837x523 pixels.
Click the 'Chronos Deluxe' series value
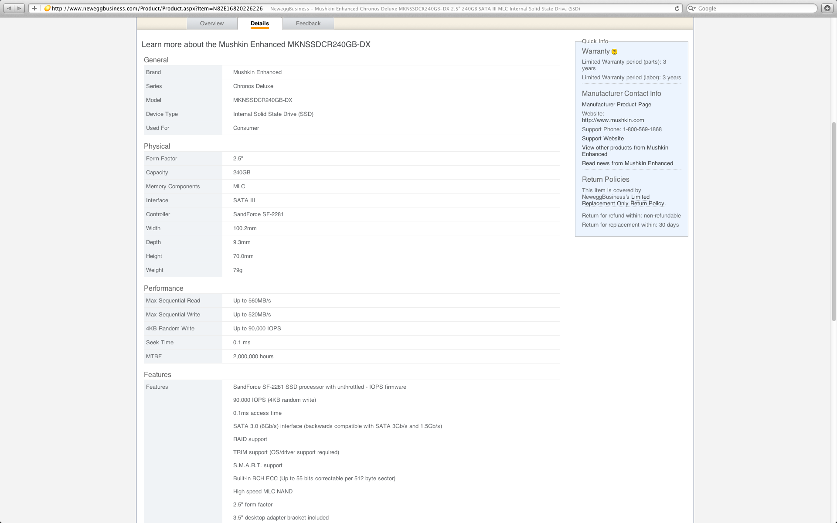(253, 86)
